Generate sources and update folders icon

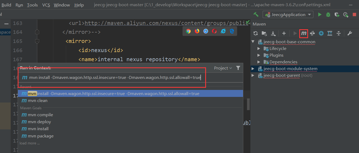[264, 33]
